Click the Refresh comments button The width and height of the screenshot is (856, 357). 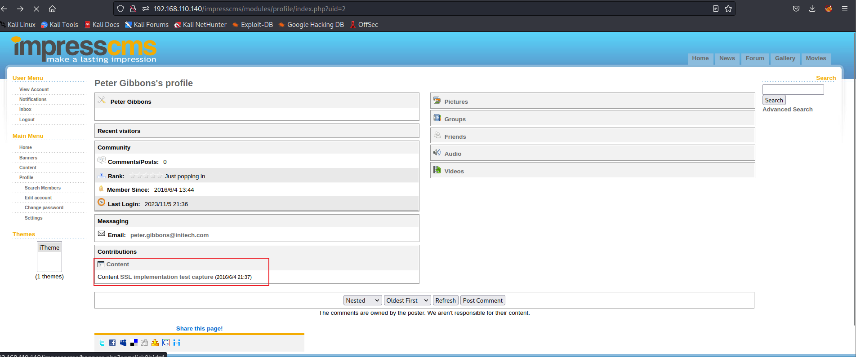point(446,300)
